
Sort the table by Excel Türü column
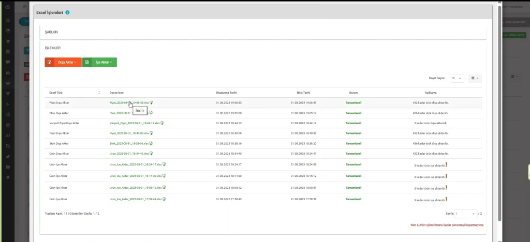(99, 93)
